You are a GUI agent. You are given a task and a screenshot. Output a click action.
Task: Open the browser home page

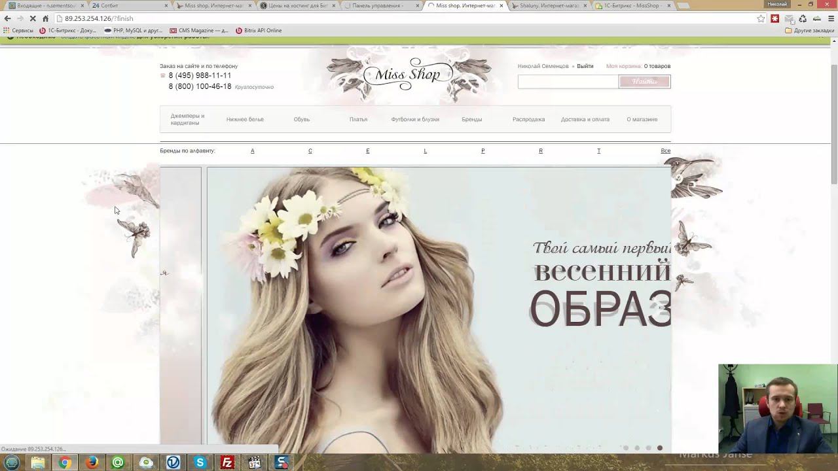[x=45, y=19]
